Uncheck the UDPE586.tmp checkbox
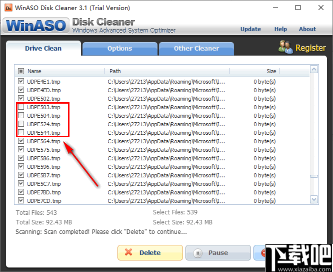The width and height of the screenshot is (333, 272). [21, 158]
